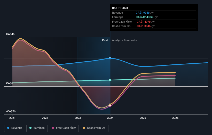Toggle the Free Cash Flow legend button
This screenshot has height=135, width=212.
(x=64, y=128)
